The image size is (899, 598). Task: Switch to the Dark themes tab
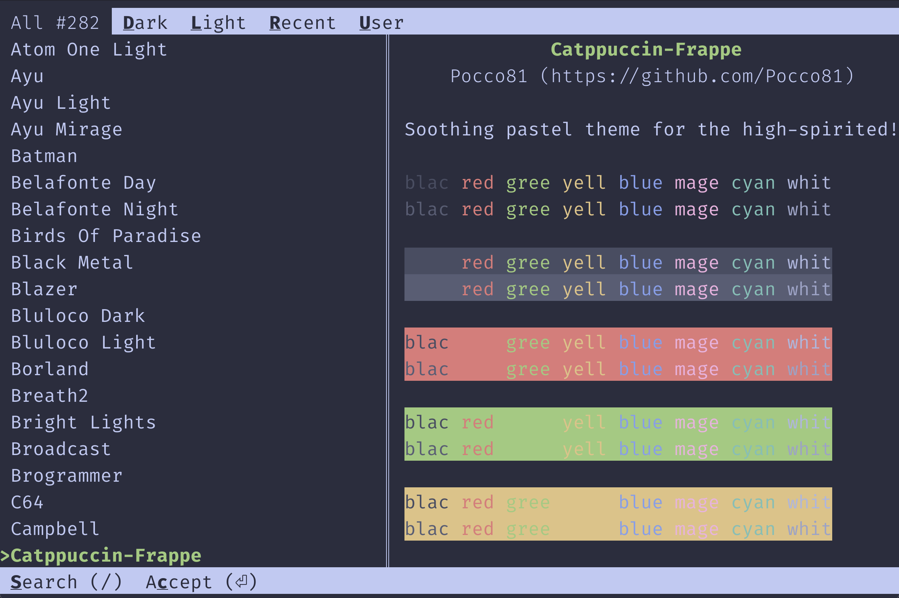point(145,23)
